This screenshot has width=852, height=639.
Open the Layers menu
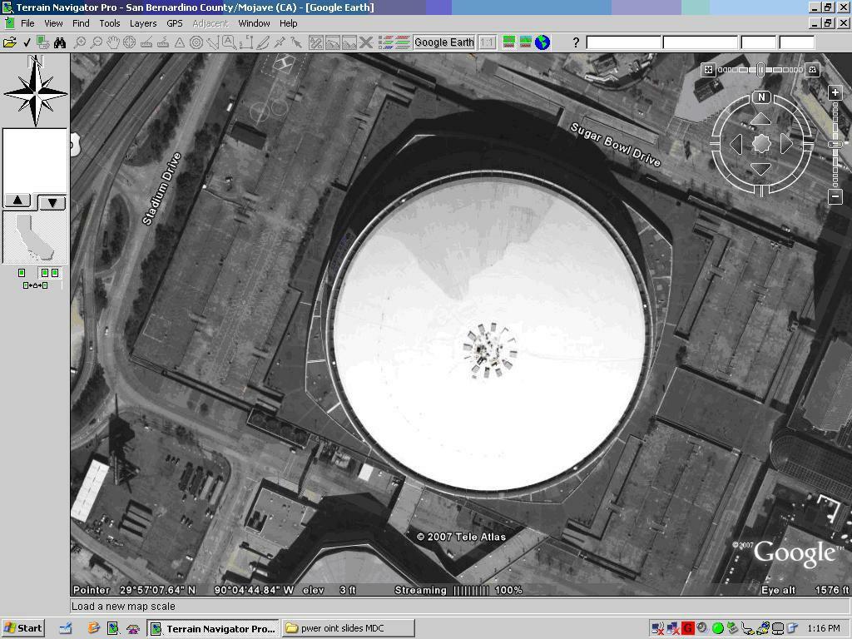click(143, 23)
